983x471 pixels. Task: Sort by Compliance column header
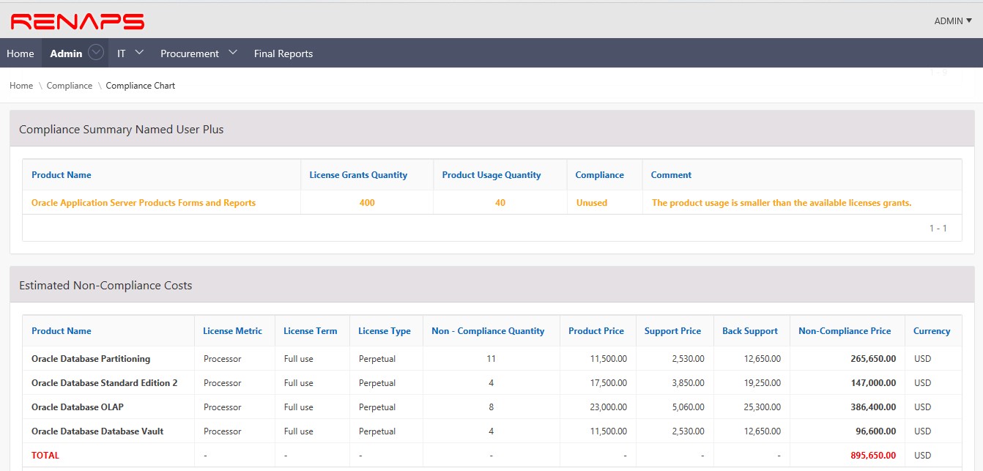(x=600, y=175)
